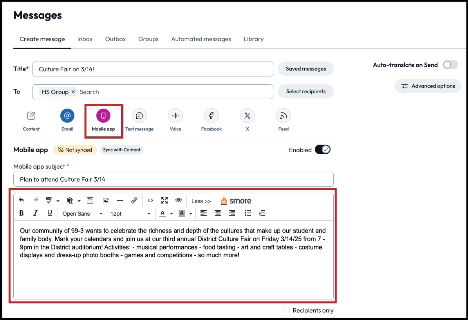468x320 pixels.
Task: Open the HTML code view in the editor
Action: (150, 200)
